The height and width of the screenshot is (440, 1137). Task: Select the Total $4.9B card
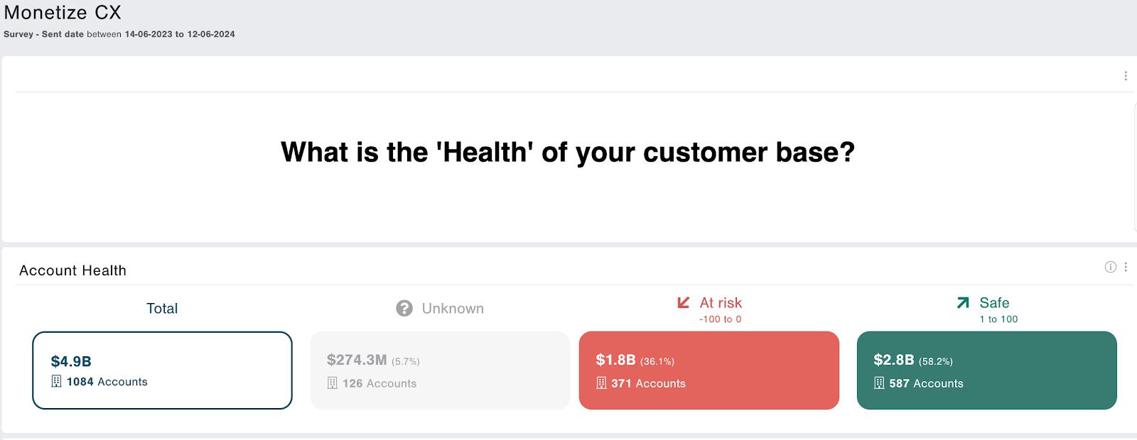pyautogui.click(x=162, y=370)
